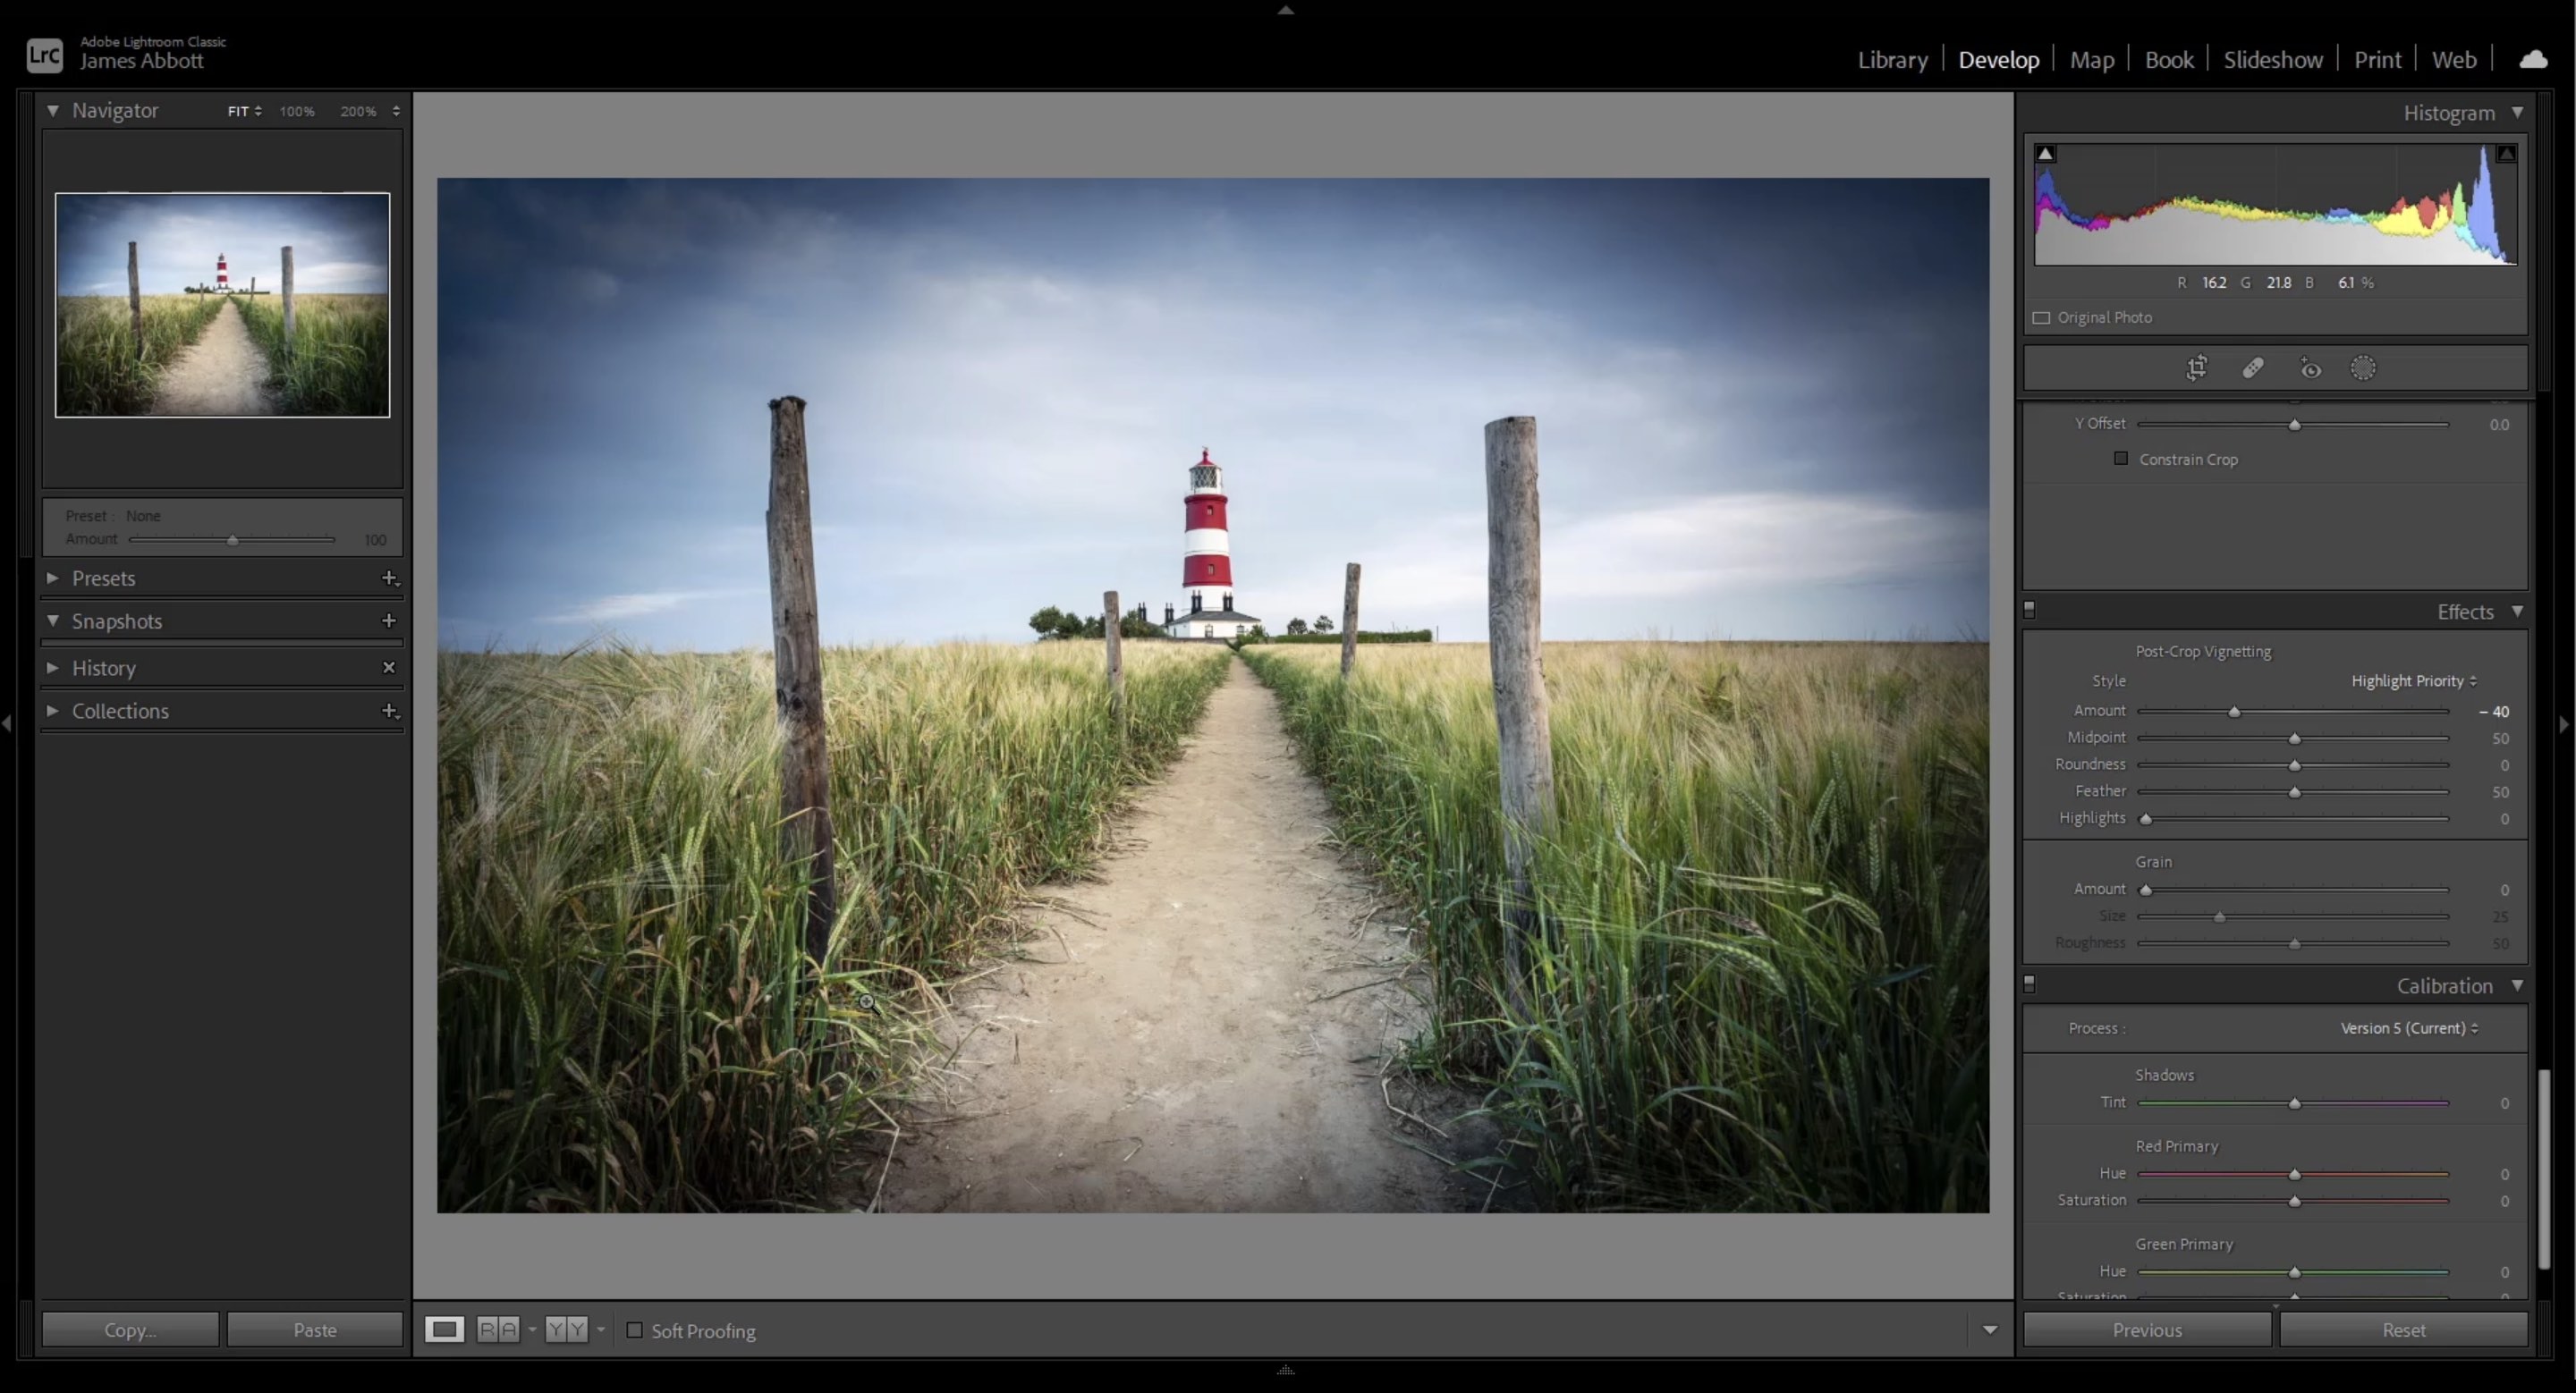This screenshot has width=2576, height=1393.
Task: Switch to Loupe view in the toolbar
Action: (x=445, y=1330)
